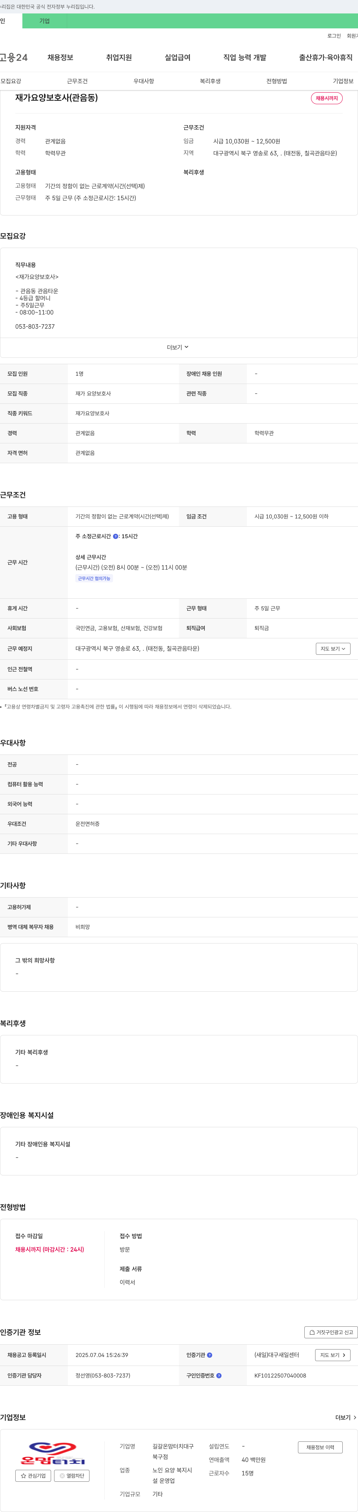This screenshot has width=358, height=1512.
Task: Open 직업 능력 개발 main menu
Action: (x=245, y=58)
